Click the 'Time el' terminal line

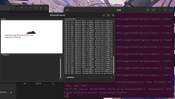pyautogui.click(x=167, y=75)
